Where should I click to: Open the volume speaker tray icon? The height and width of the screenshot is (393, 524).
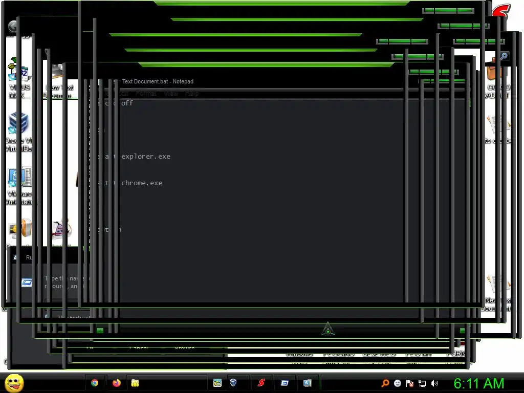coord(434,383)
